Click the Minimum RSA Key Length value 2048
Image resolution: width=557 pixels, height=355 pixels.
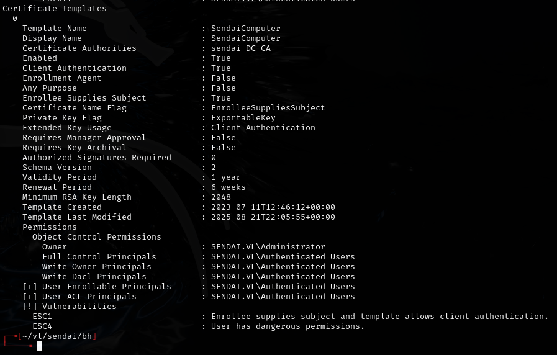pos(221,197)
